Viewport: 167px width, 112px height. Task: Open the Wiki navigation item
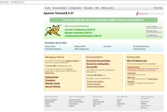tap(97, 8)
